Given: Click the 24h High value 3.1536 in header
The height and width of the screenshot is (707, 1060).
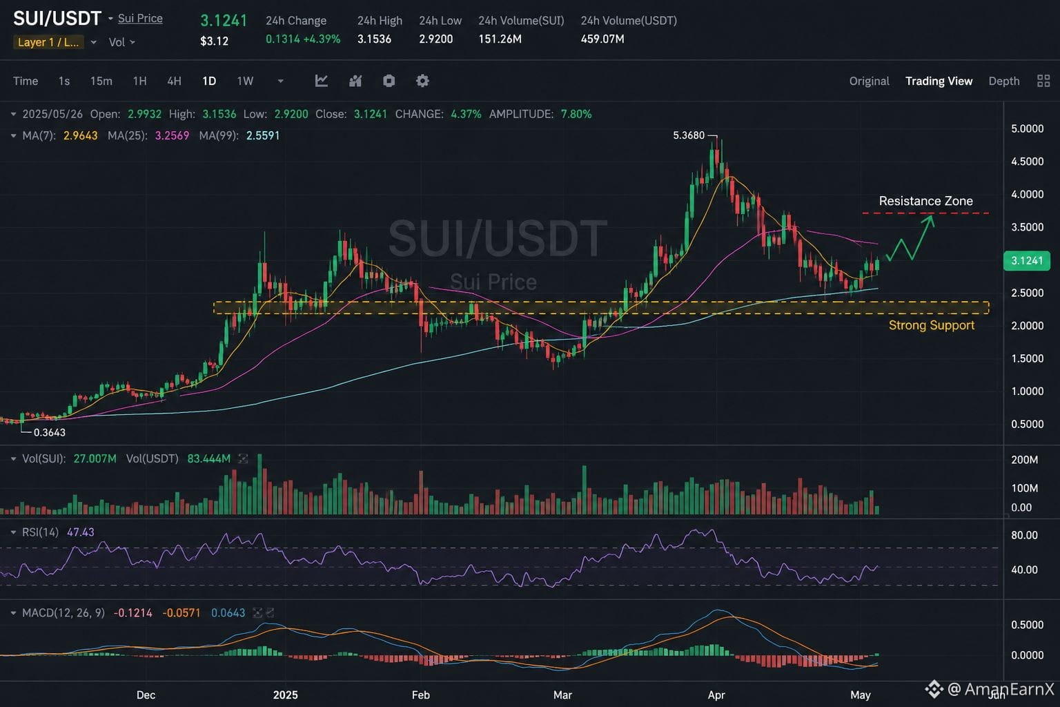Looking at the screenshot, I should [374, 39].
